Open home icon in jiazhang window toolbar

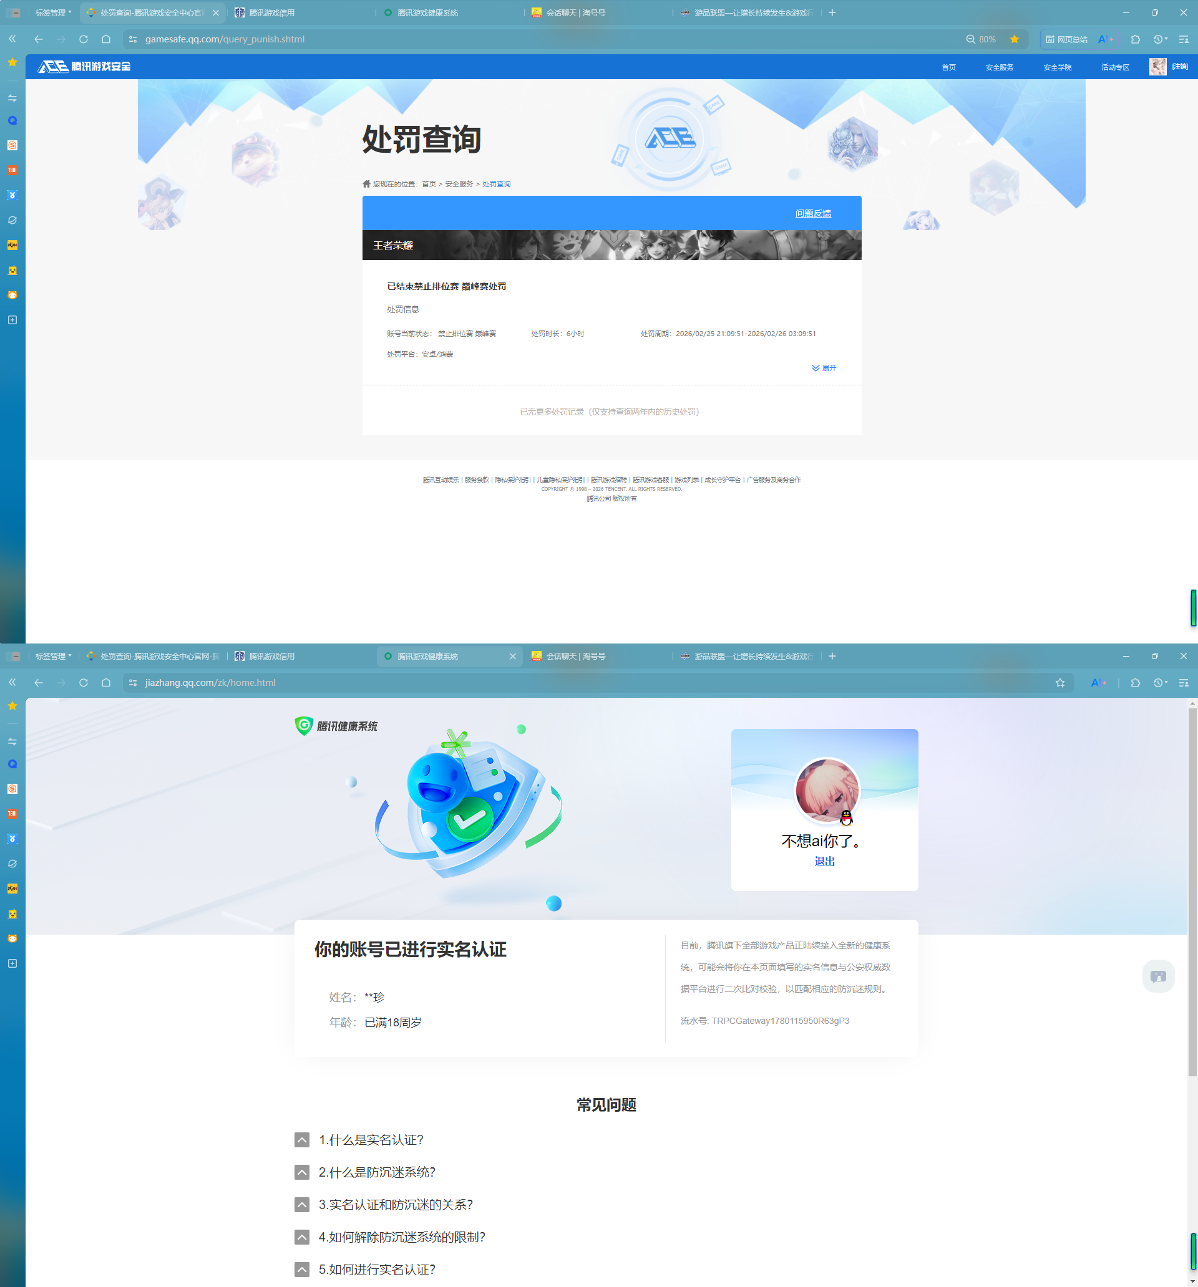[x=106, y=682]
